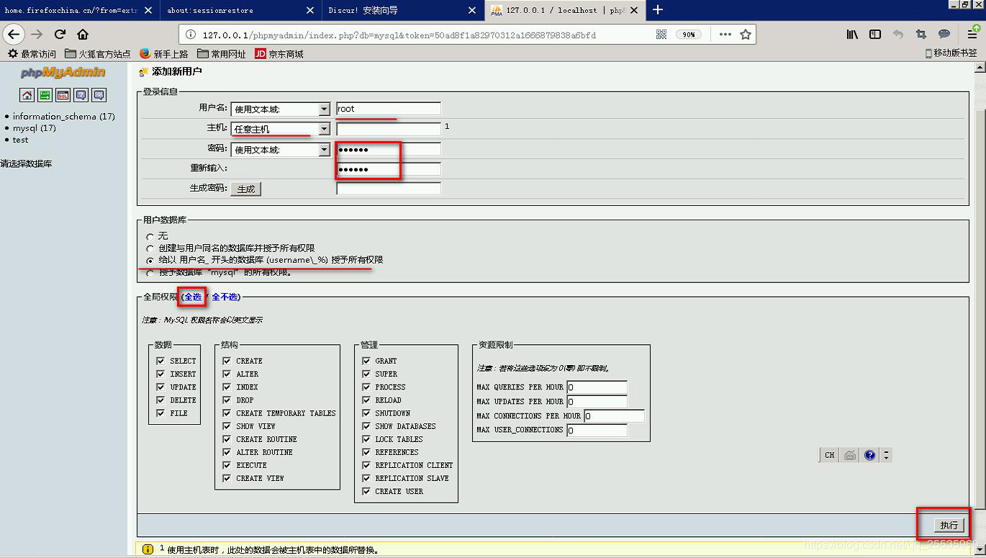The height and width of the screenshot is (558, 986).
Task: Open 最常访问 bookmark with gear icon
Action: click(x=31, y=54)
